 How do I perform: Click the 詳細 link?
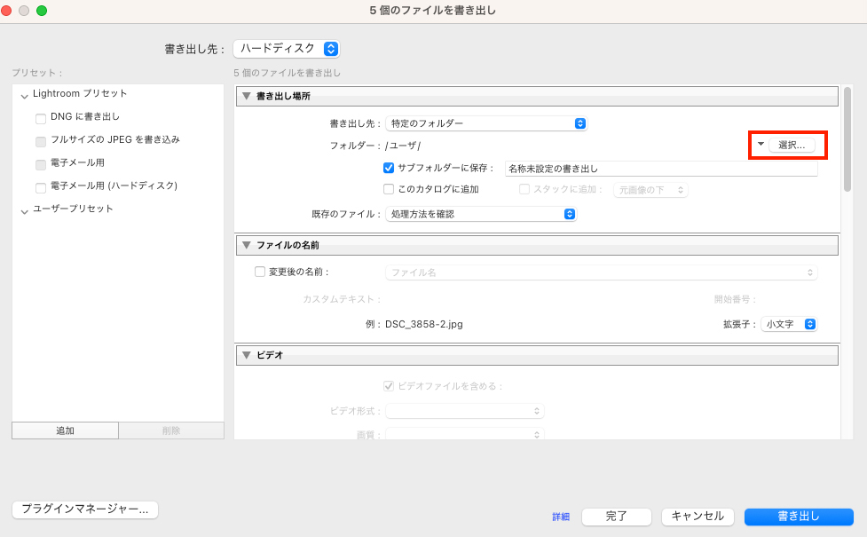pos(559,516)
